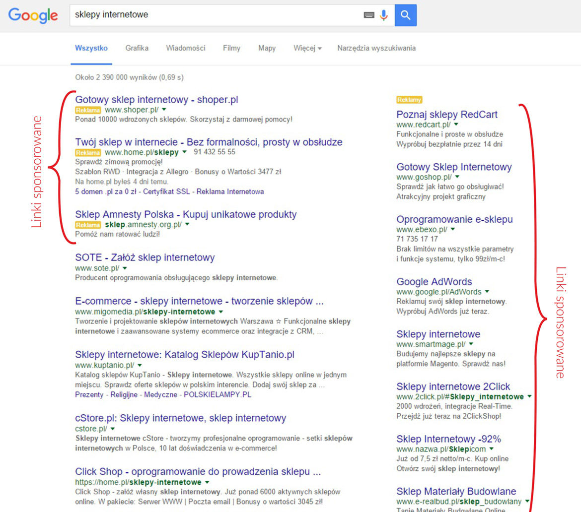Open Narzędzia wyszukiwania
581x512 pixels.
coord(376,48)
